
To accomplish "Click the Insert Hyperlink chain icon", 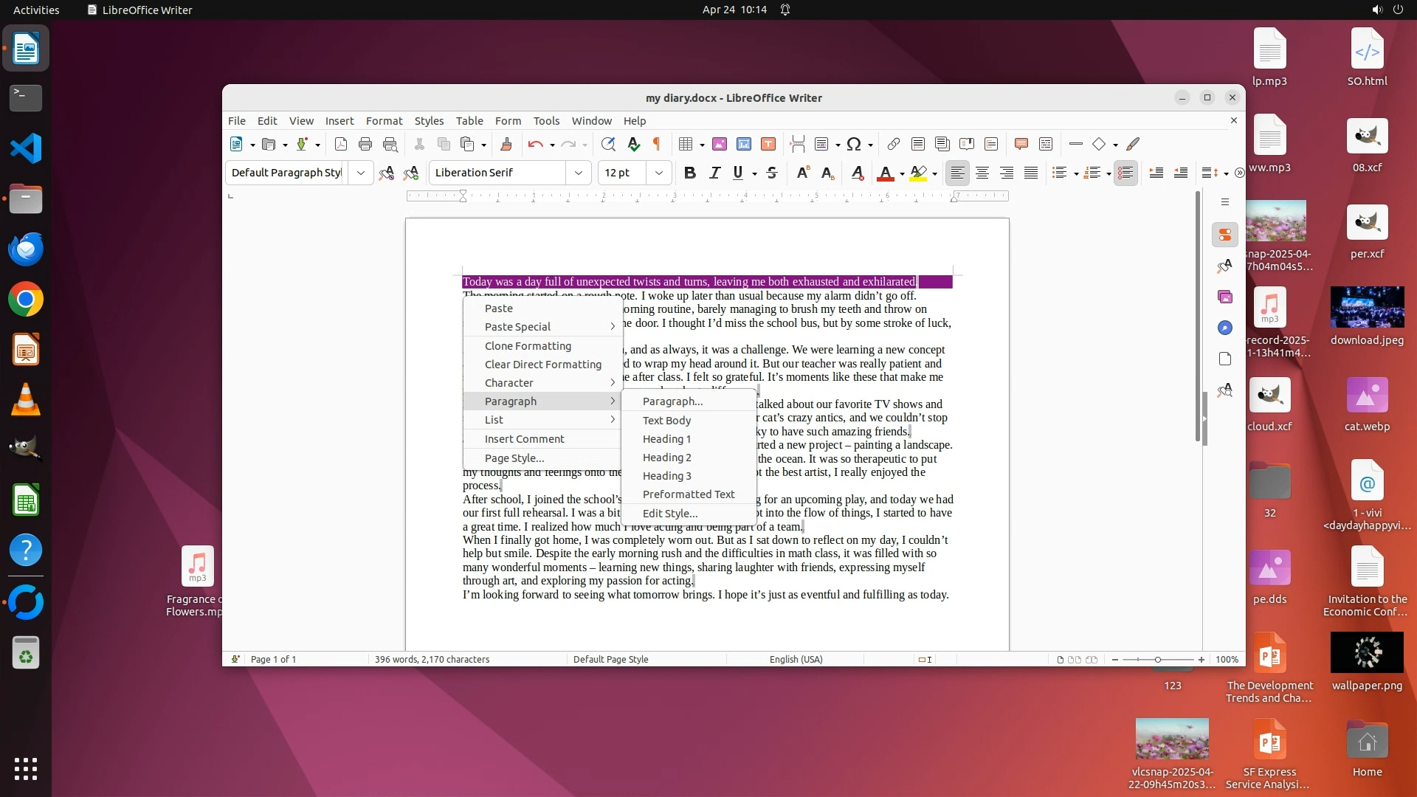I will coord(893,144).
